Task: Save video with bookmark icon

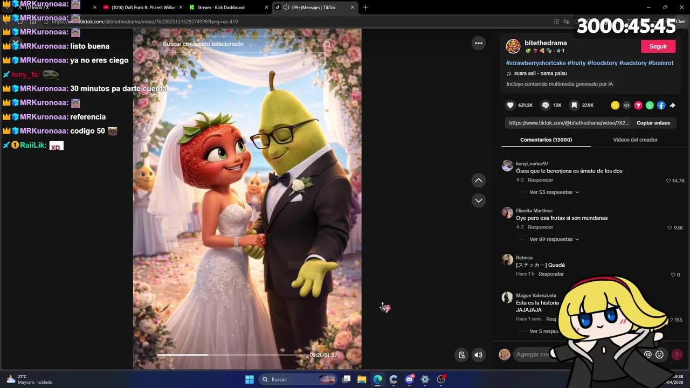Action: coord(574,105)
